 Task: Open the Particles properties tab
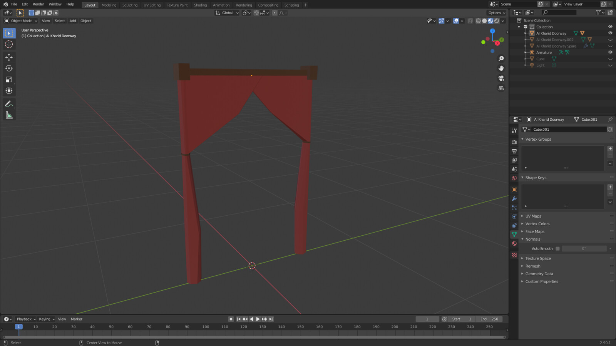coord(514,208)
